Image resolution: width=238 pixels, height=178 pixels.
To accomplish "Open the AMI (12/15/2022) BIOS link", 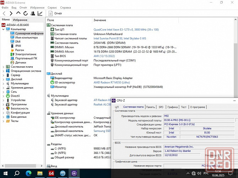I will 104,56.
